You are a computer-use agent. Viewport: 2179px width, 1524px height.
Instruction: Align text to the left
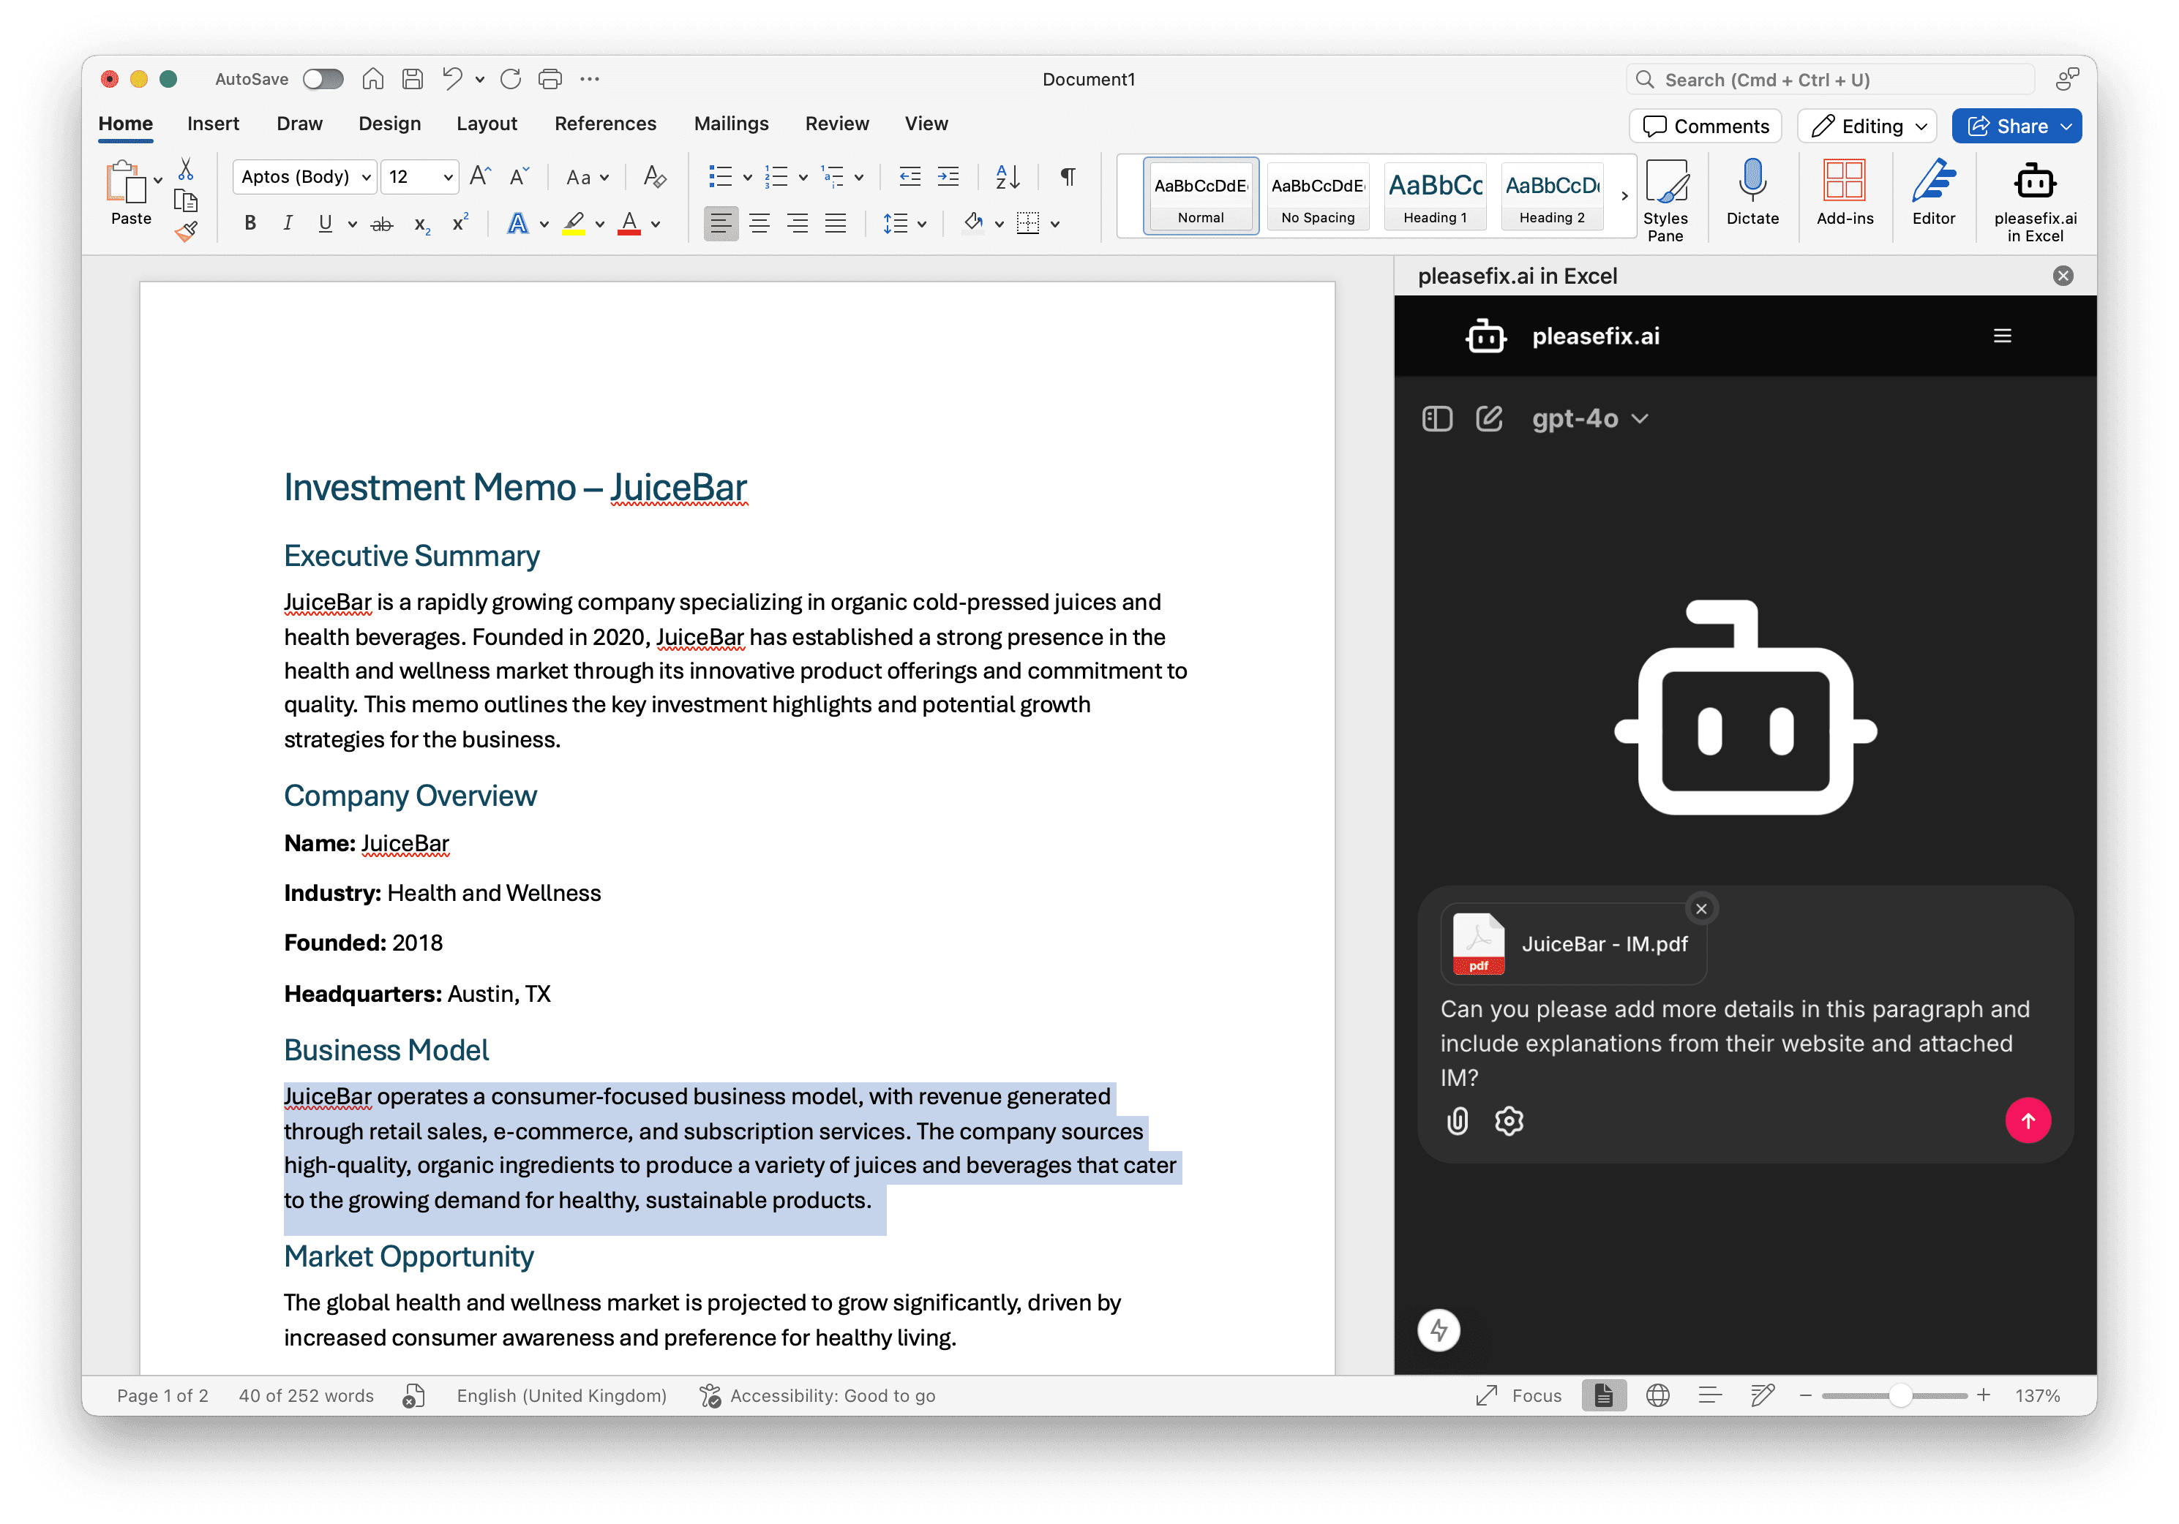tap(720, 223)
